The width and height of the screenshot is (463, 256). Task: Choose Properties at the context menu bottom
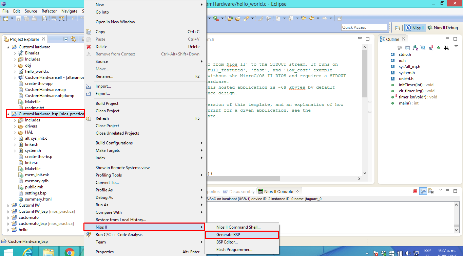coord(145,252)
